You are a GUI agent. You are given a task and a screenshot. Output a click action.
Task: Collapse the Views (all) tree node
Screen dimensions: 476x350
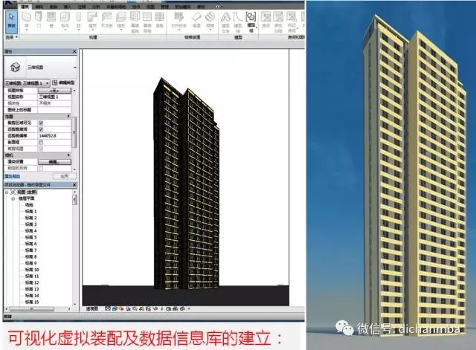7,192
